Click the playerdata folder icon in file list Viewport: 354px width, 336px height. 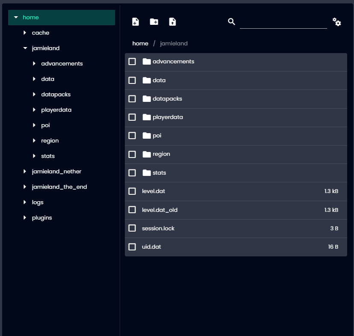147,117
